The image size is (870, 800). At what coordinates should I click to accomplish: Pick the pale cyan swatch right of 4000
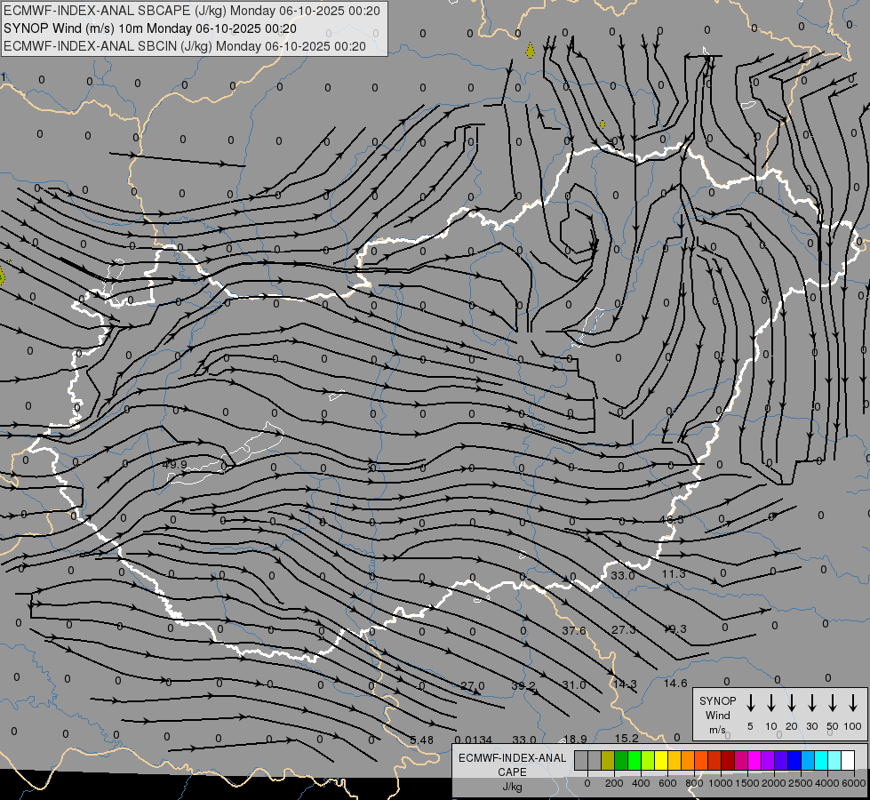click(834, 760)
